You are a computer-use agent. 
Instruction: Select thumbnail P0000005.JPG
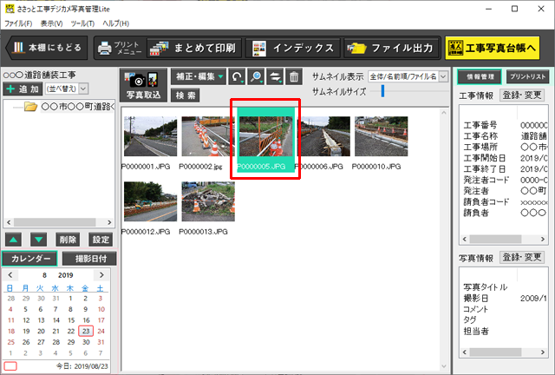click(266, 140)
